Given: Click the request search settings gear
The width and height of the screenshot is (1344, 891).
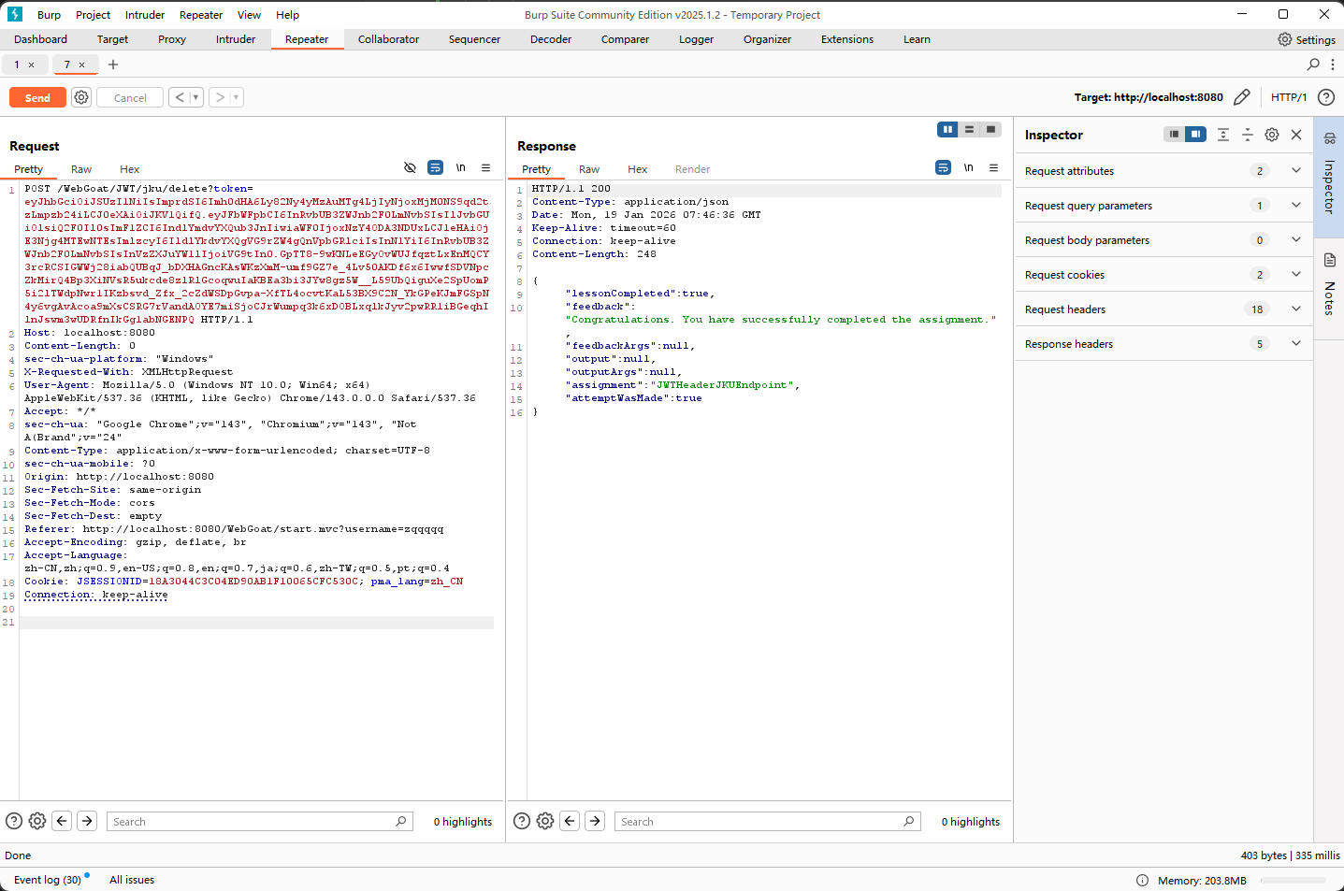Looking at the screenshot, I should 37,821.
